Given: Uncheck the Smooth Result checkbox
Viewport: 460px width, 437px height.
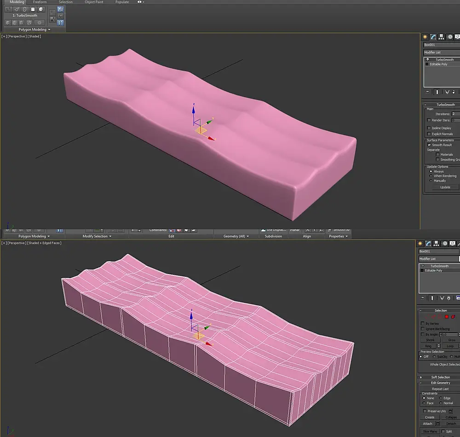Looking at the screenshot, I should pos(429,145).
